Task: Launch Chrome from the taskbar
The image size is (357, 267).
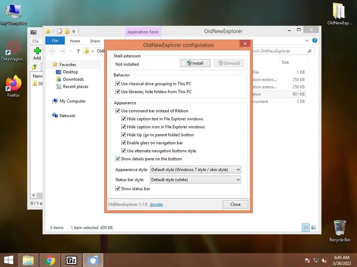Action: point(50,260)
